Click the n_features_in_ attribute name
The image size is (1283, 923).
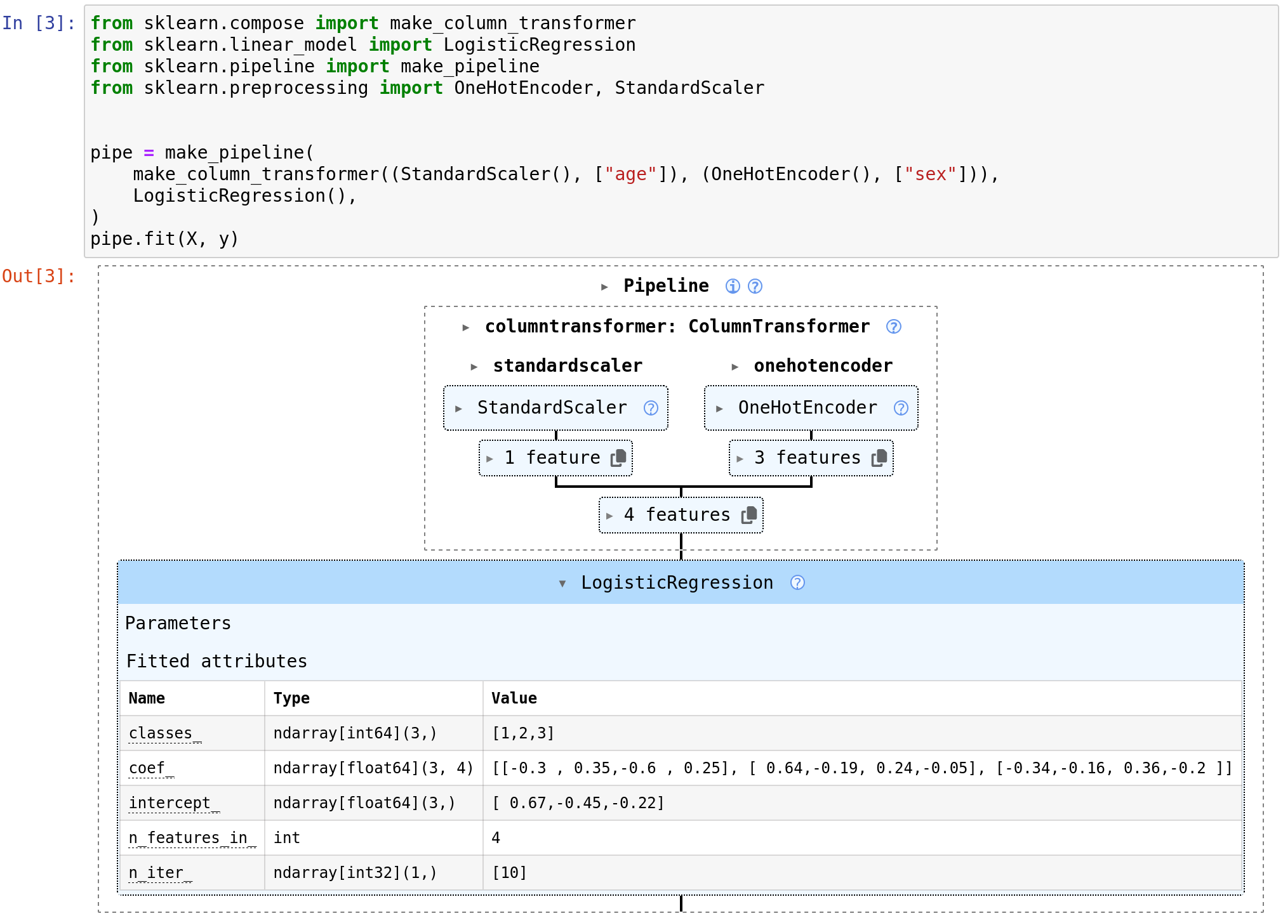(192, 838)
